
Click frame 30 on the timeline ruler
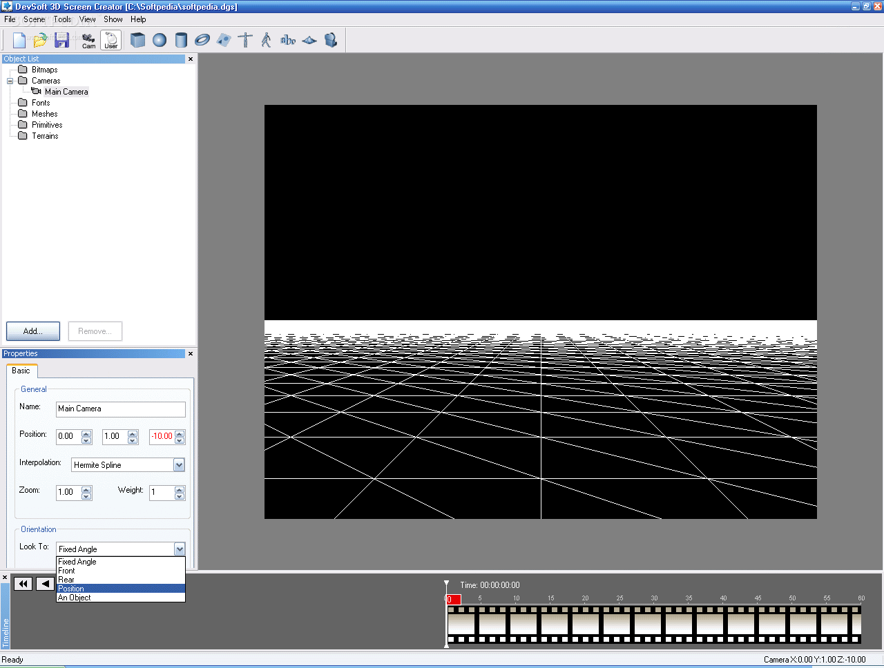[x=654, y=599]
